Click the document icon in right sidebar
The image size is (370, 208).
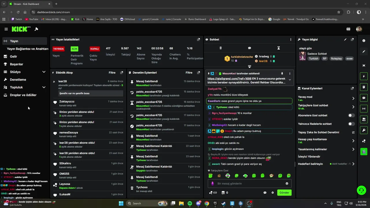(364, 87)
